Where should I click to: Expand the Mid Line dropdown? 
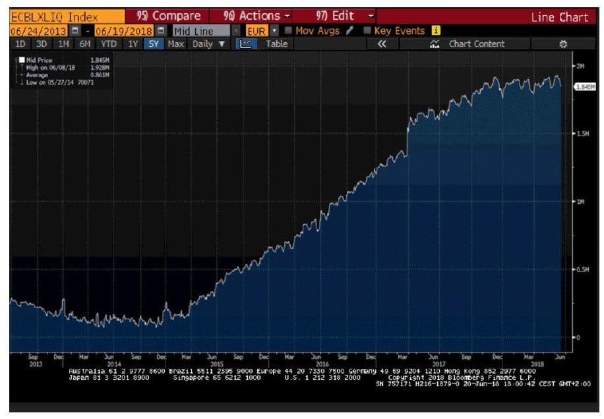point(236,31)
